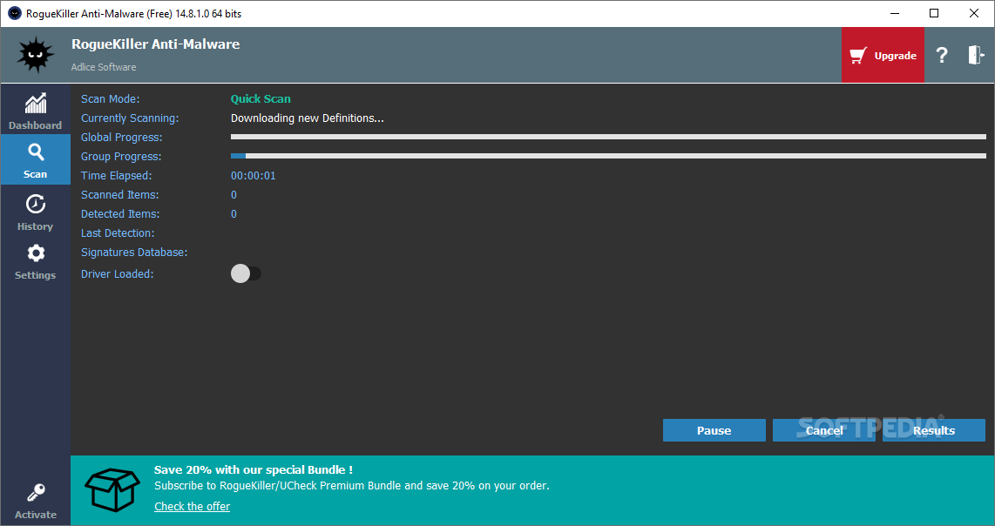The image size is (995, 526).
Task: Click the RogueKiller malware logo
Action: pos(36,55)
